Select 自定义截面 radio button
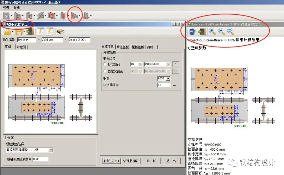284x175 pixels. (105, 71)
